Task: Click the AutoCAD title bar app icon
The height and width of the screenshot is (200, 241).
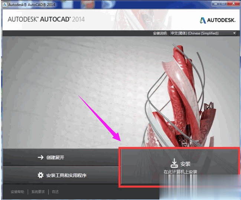Action: coord(5,4)
